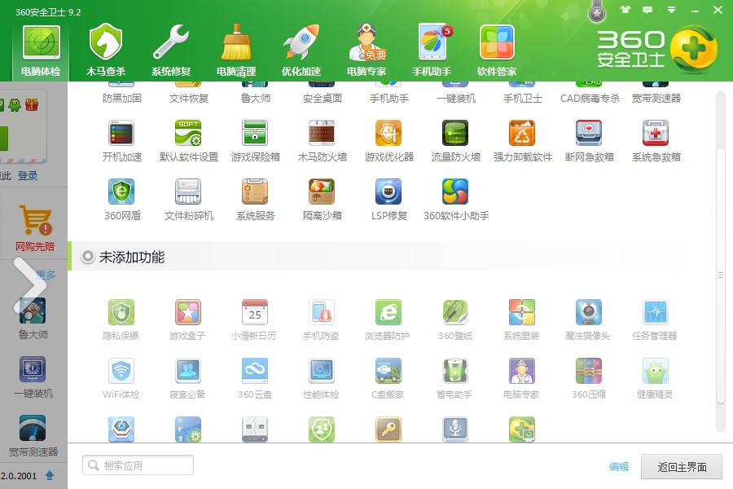
Task: Launch 强力卸载软件
Action: pyautogui.click(x=523, y=141)
